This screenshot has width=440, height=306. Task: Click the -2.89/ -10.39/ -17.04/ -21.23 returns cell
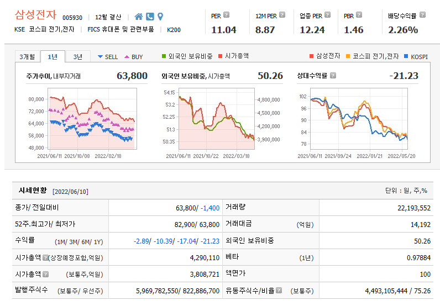click(x=176, y=241)
